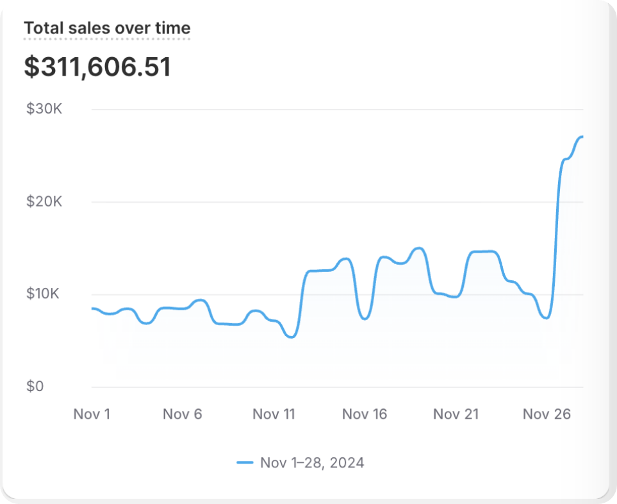Click the sales line's highest peak at far right
This screenshot has width=617, height=504.
[x=581, y=137]
